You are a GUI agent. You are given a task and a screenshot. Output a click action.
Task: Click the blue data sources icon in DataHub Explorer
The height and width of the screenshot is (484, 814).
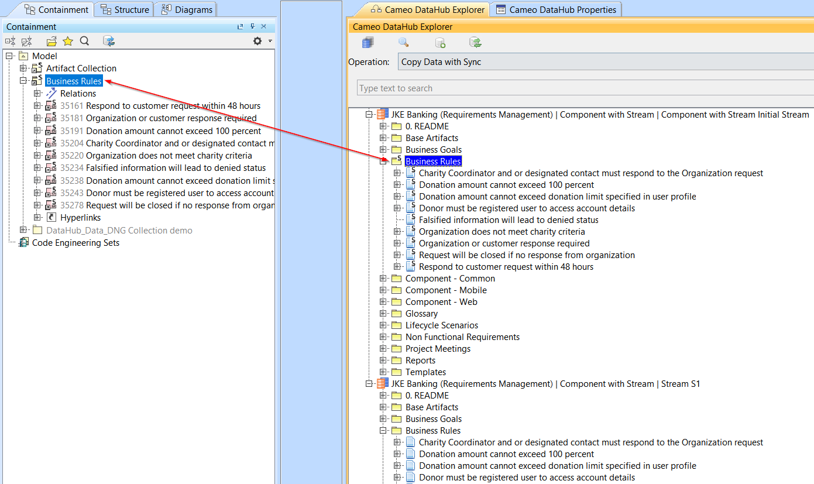[367, 43]
